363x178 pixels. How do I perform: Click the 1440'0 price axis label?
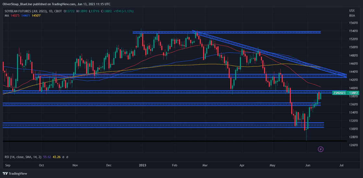pos(354,72)
